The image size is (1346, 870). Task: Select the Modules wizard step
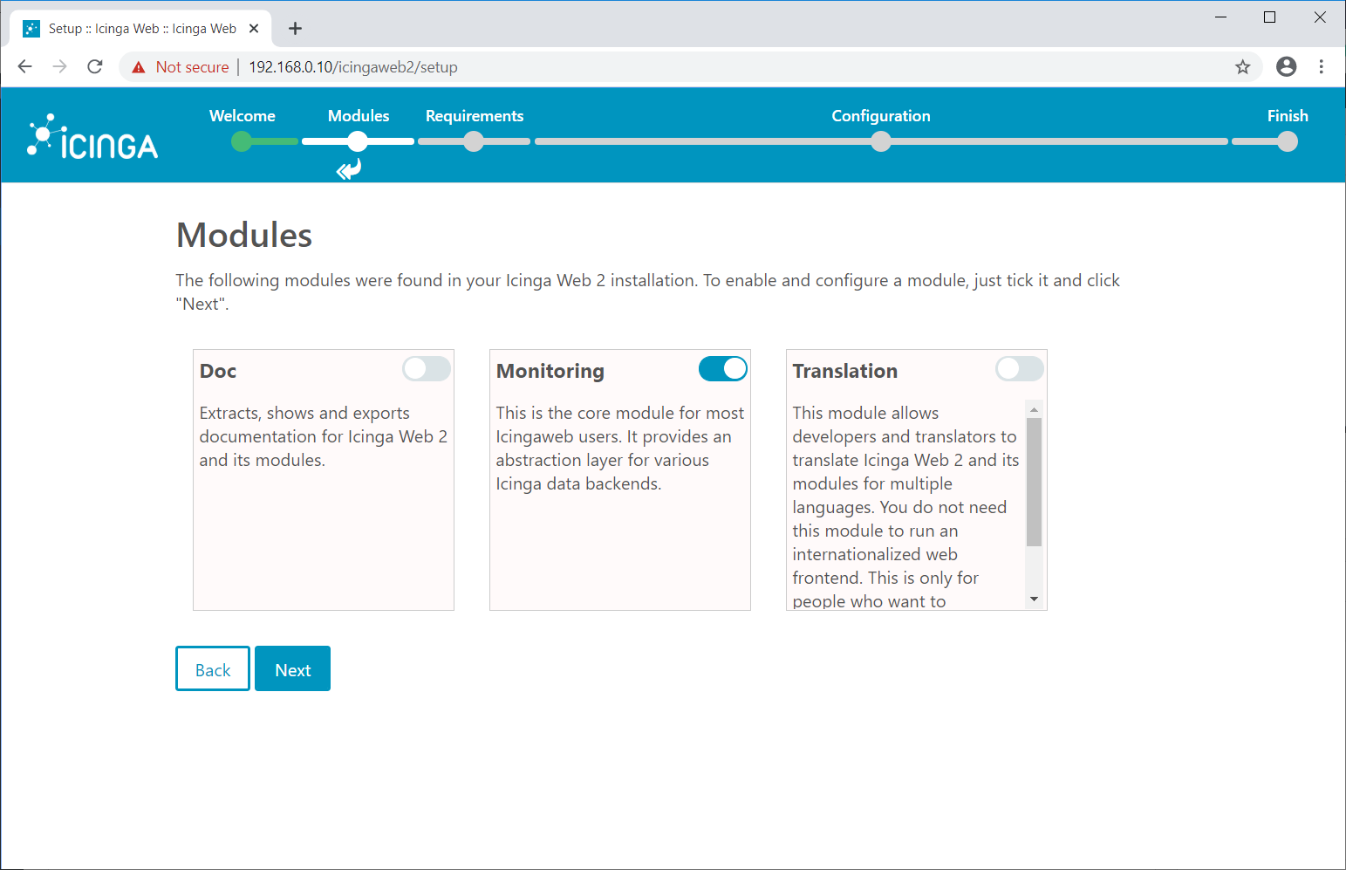coord(359,116)
